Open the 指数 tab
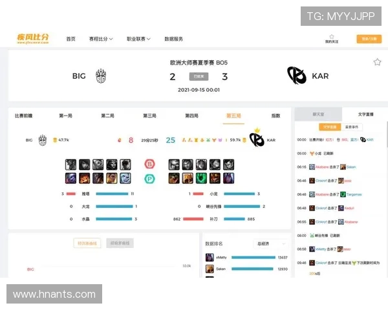 [x=275, y=116]
